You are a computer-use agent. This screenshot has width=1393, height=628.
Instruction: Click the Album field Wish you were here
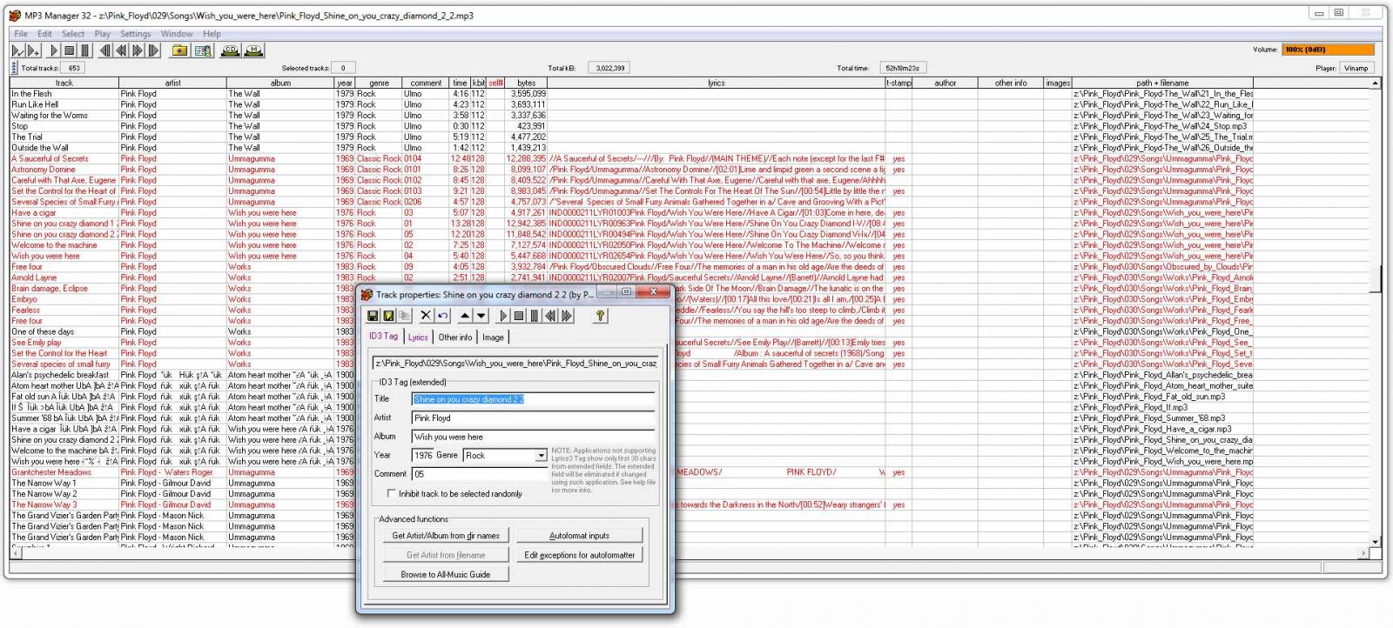pyautogui.click(x=533, y=437)
